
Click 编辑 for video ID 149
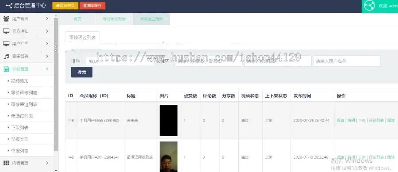click(x=351, y=121)
